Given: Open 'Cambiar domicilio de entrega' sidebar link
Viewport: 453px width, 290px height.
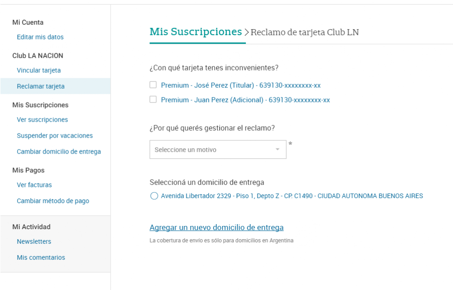Looking at the screenshot, I should [x=59, y=151].
